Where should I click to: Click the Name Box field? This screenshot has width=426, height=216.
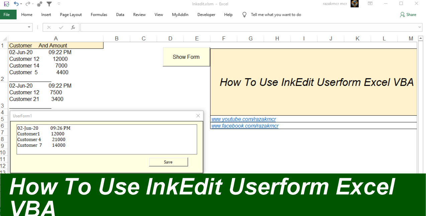point(13,27)
